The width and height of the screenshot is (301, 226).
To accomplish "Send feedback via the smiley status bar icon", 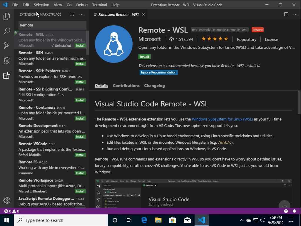I will tap(285, 211).
